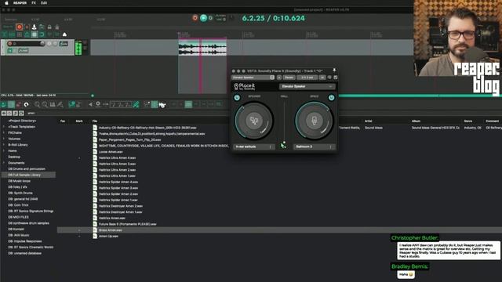Click the Speaker dial in Place It

point(254,121)
